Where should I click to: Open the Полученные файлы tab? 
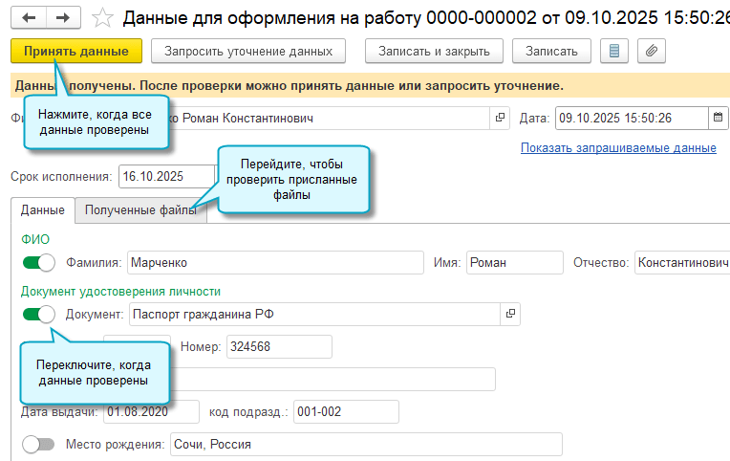point(140,210)
